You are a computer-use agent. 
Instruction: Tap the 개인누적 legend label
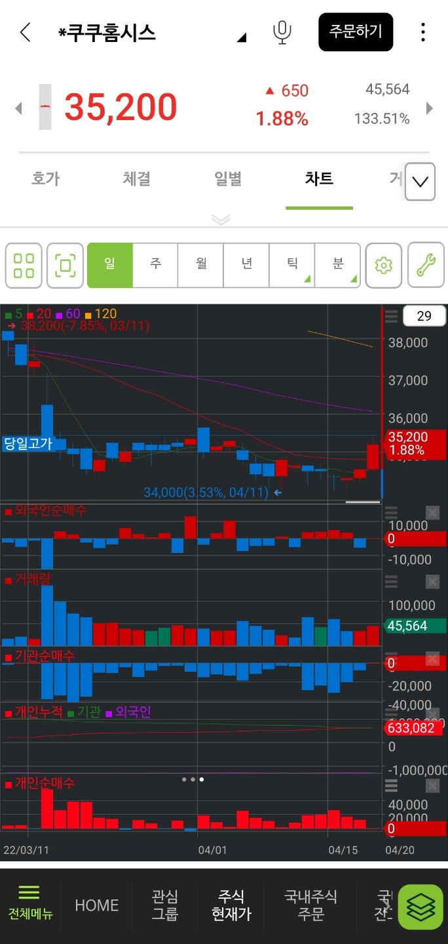tap(33, 711)
